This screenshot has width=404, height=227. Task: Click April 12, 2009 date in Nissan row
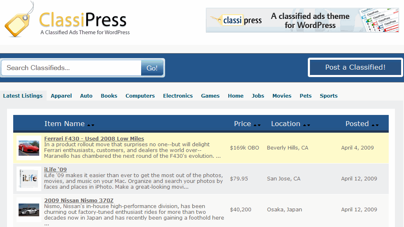tap(359, 210)
